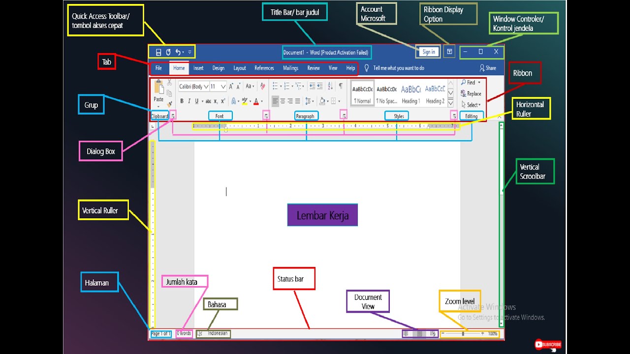Viewport: 630px width, 354px height.
Task: Cut selection with the scissors icon
Action: 169,83
